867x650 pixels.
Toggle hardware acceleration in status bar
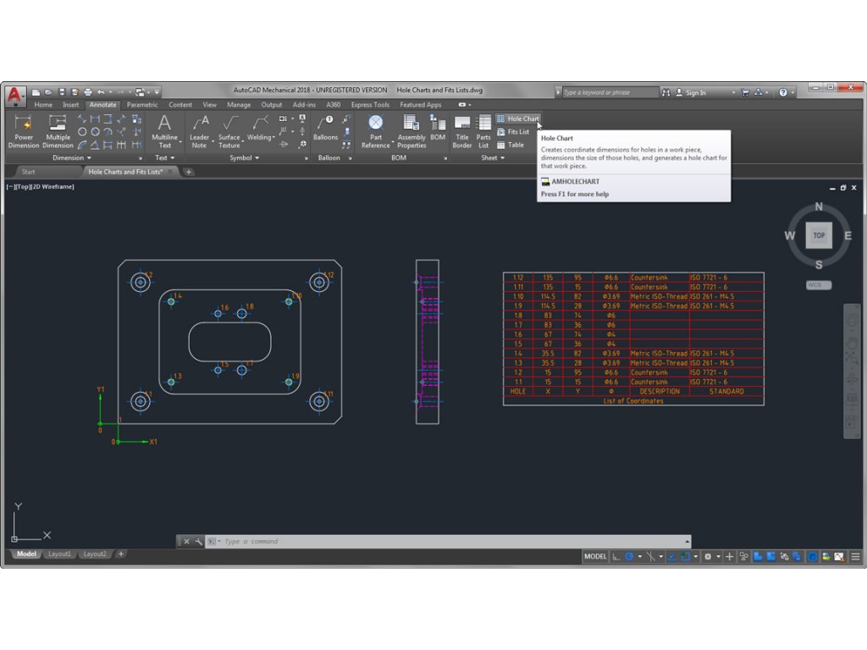[x=812, y=557]
